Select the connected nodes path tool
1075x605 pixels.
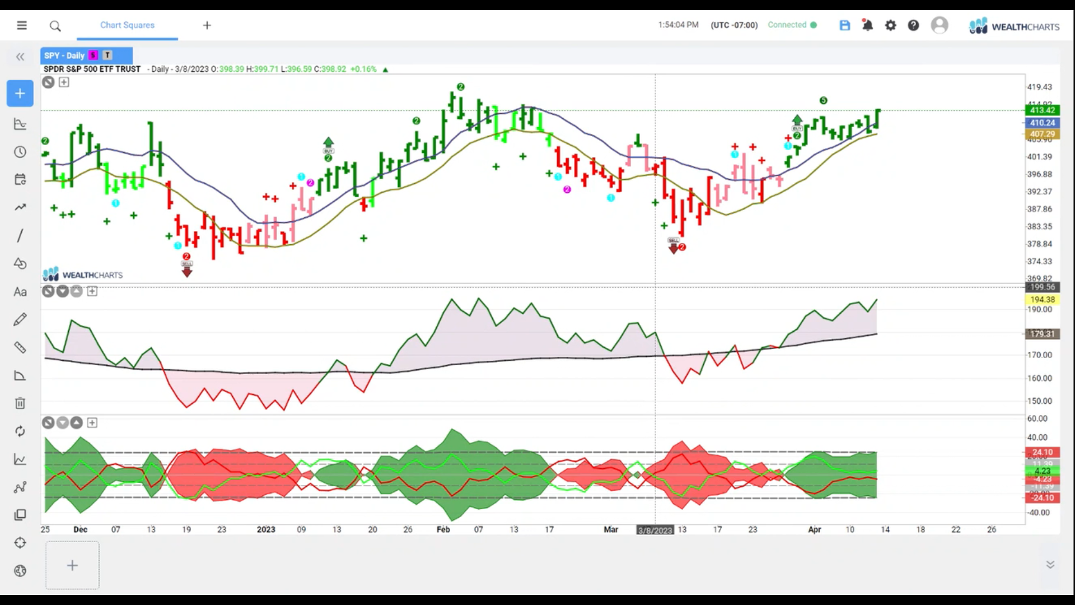[20, 487]
